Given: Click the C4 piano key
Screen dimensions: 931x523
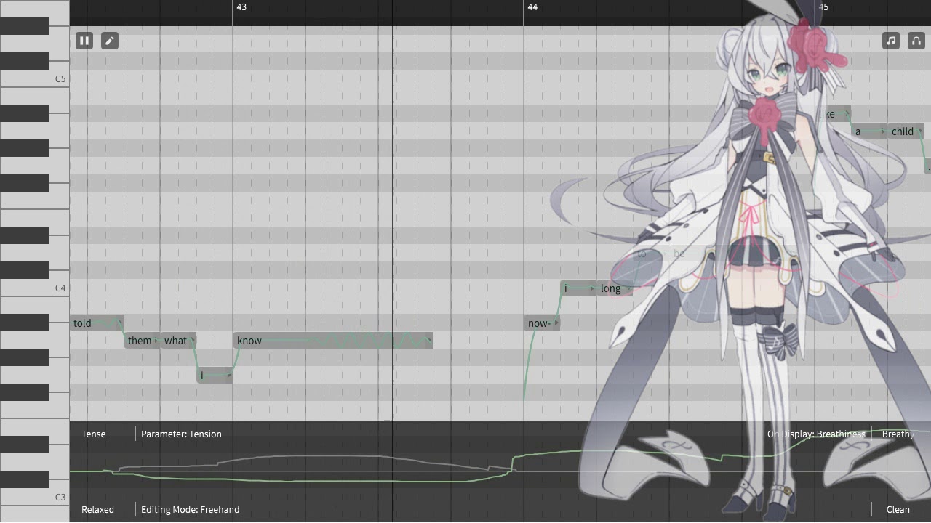Looking at the screenshot, I should 34,288.
